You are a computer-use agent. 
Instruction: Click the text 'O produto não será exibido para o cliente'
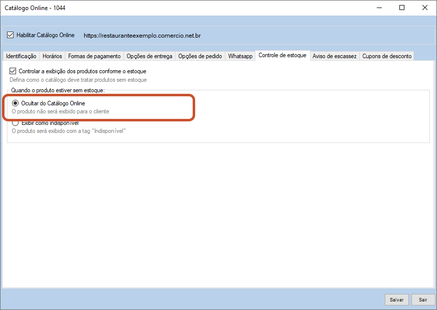pos(61,111)
